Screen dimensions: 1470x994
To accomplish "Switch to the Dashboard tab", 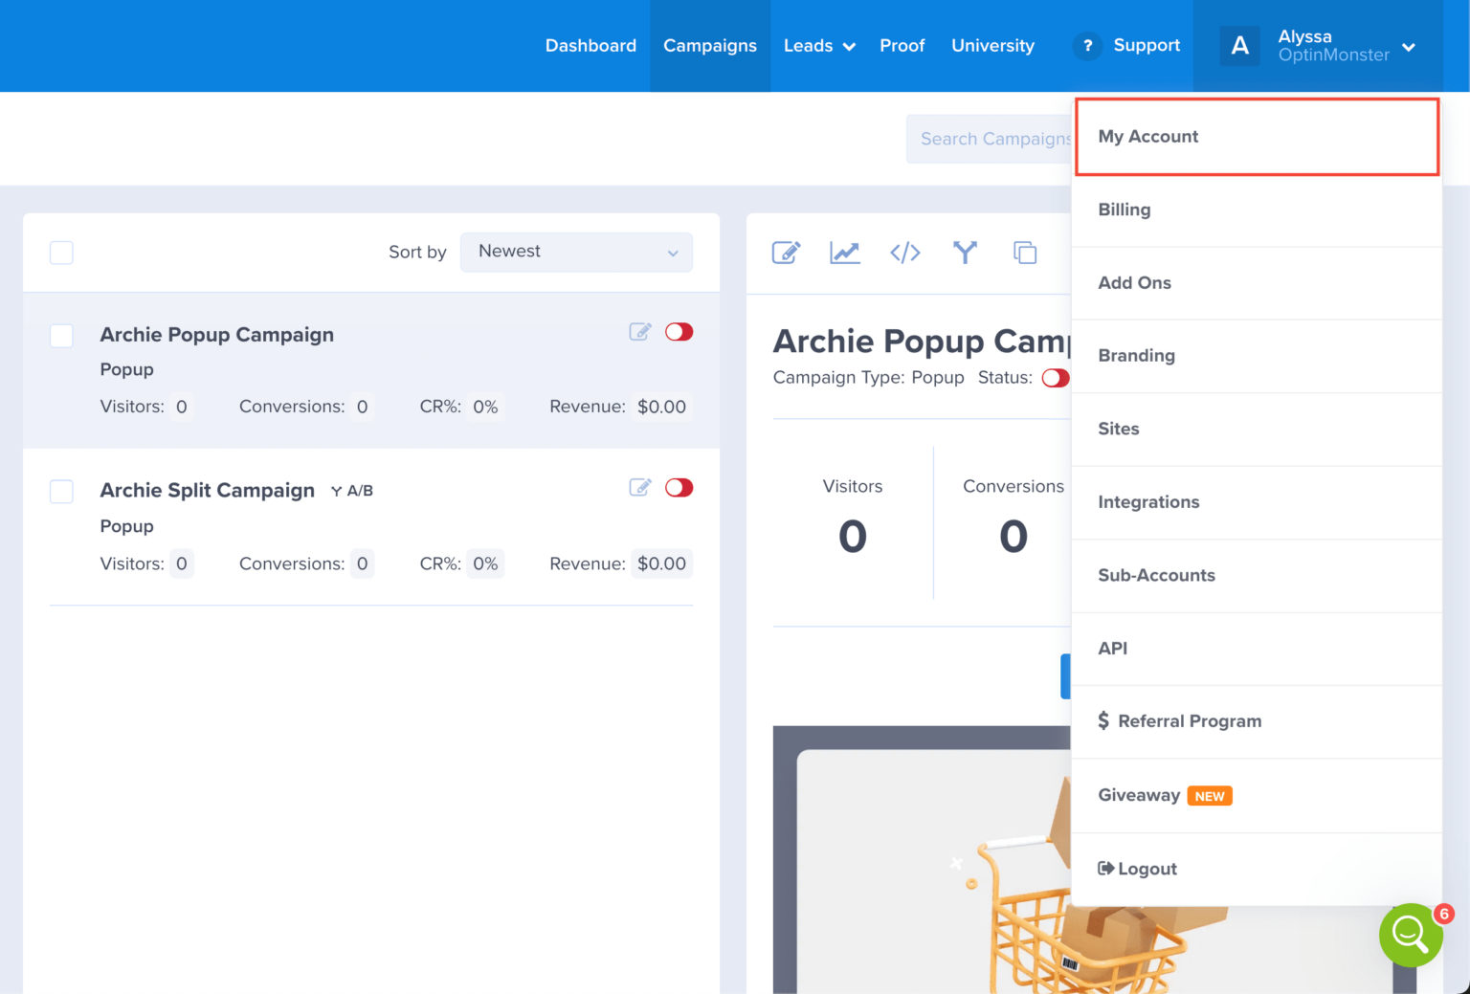I will point(590,45).
